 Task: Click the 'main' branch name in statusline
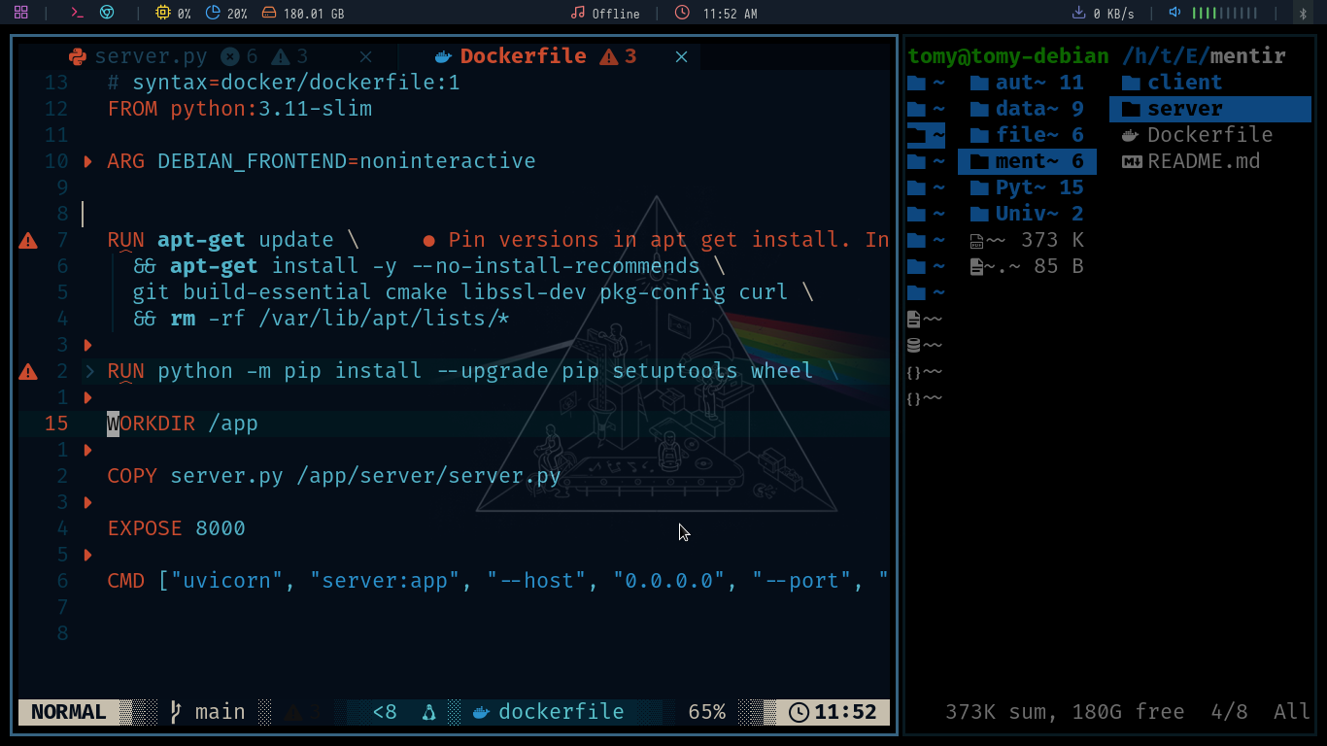point(221,712)
